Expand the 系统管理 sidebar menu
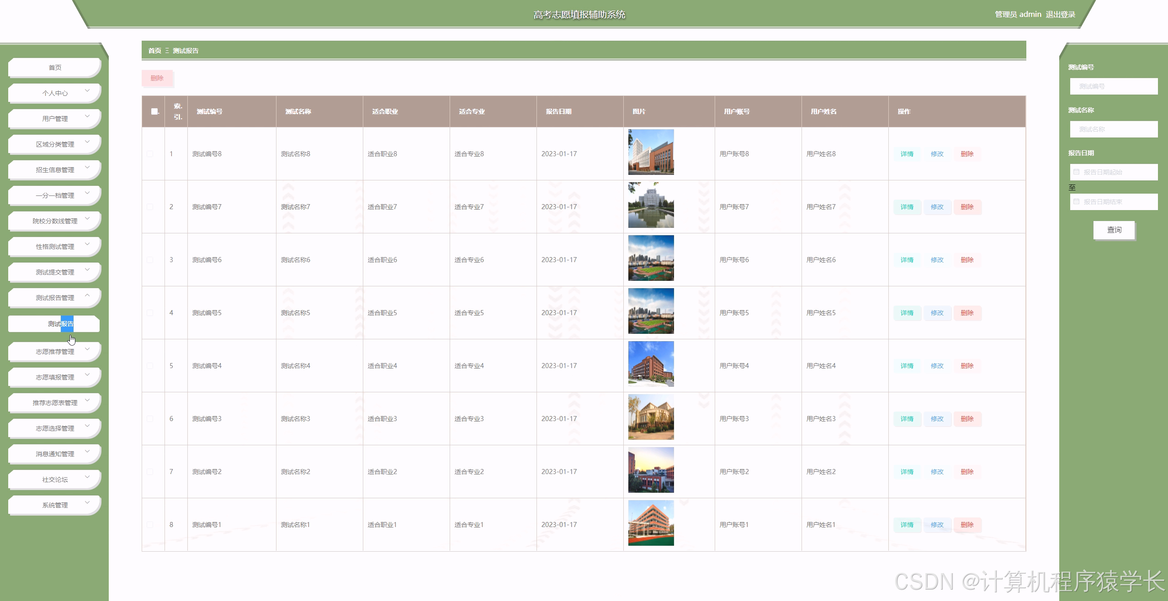 55,505
